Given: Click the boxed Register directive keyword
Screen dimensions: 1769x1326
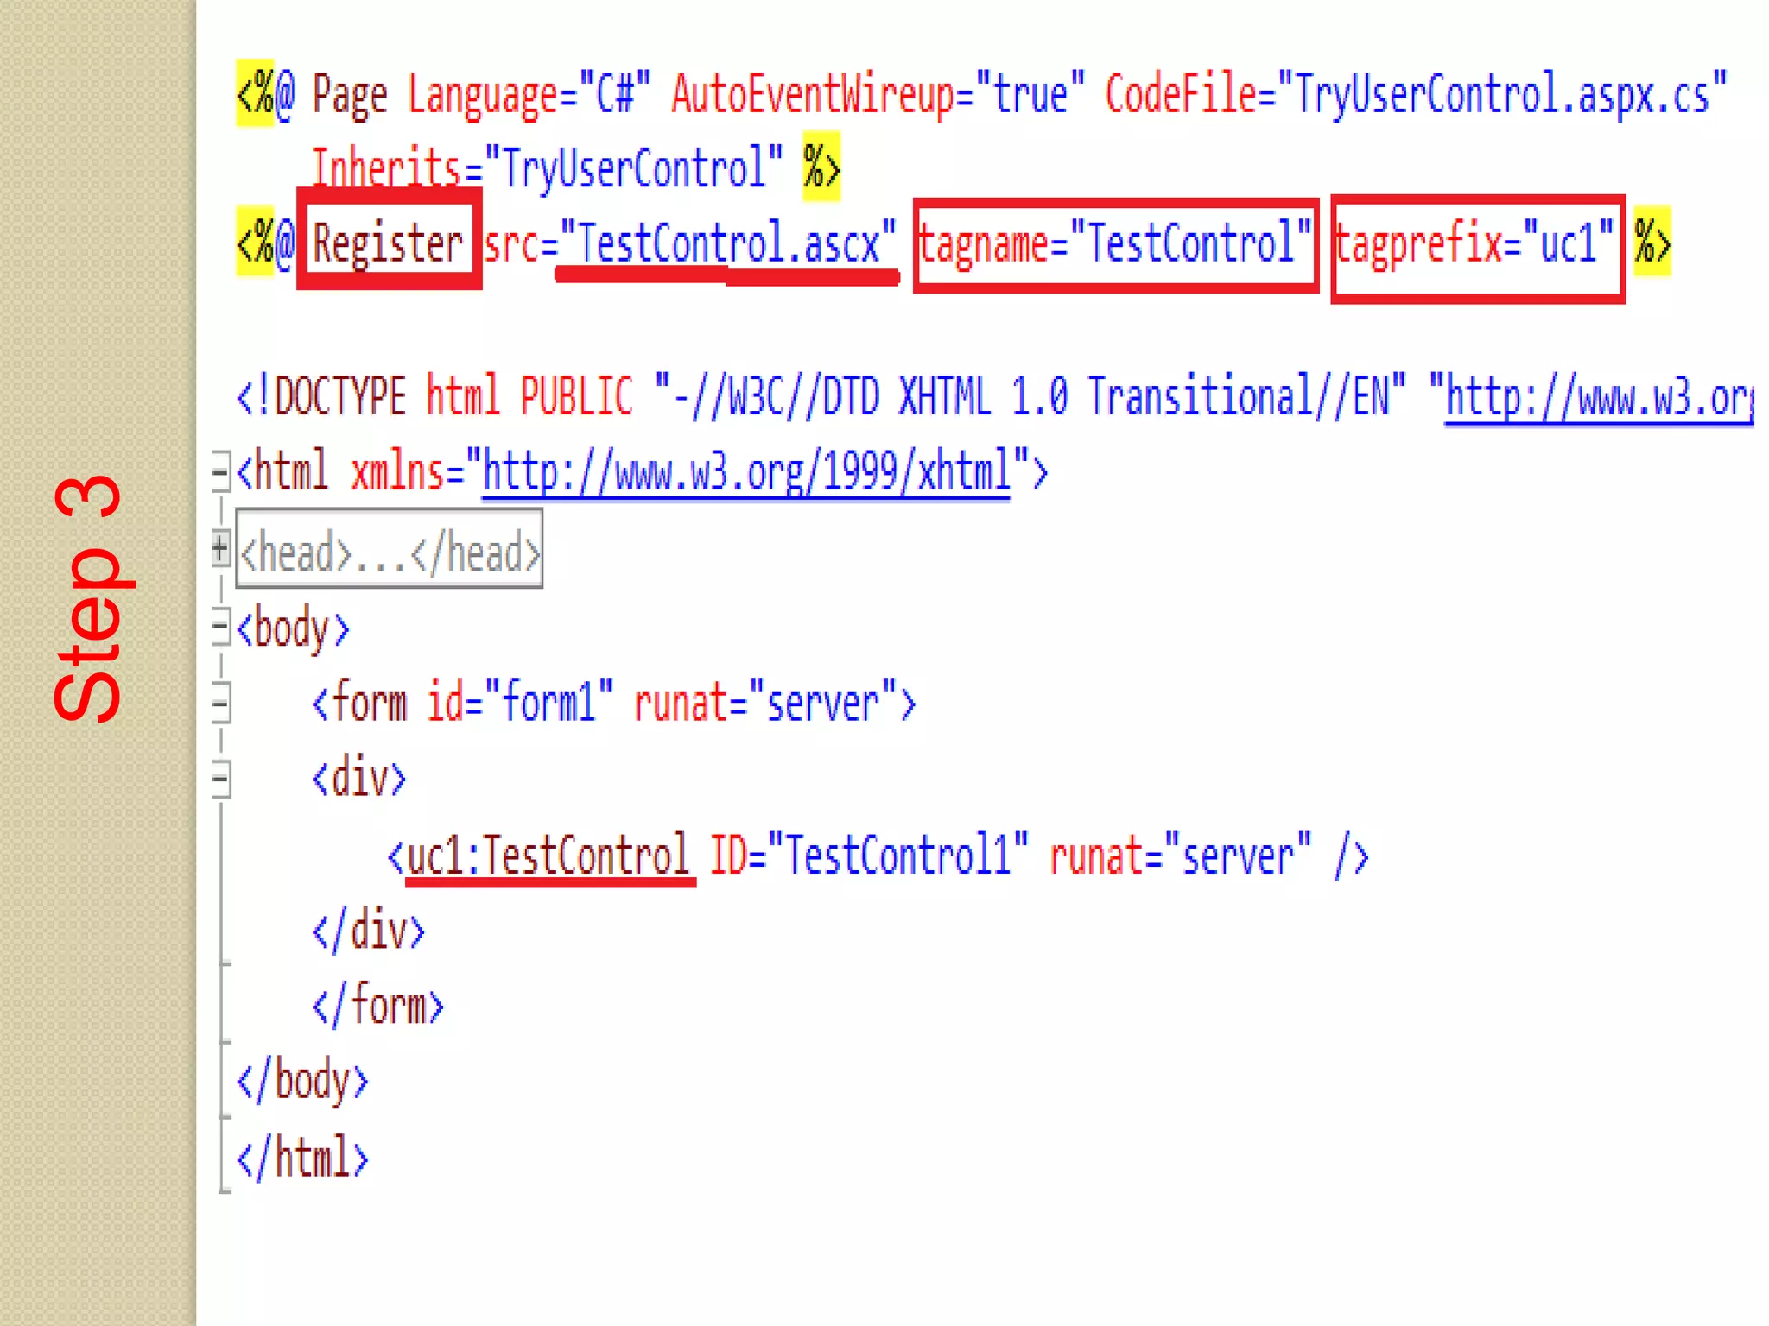Looking at the screenshot, I should pyautogui.click(x=389, y=244).
